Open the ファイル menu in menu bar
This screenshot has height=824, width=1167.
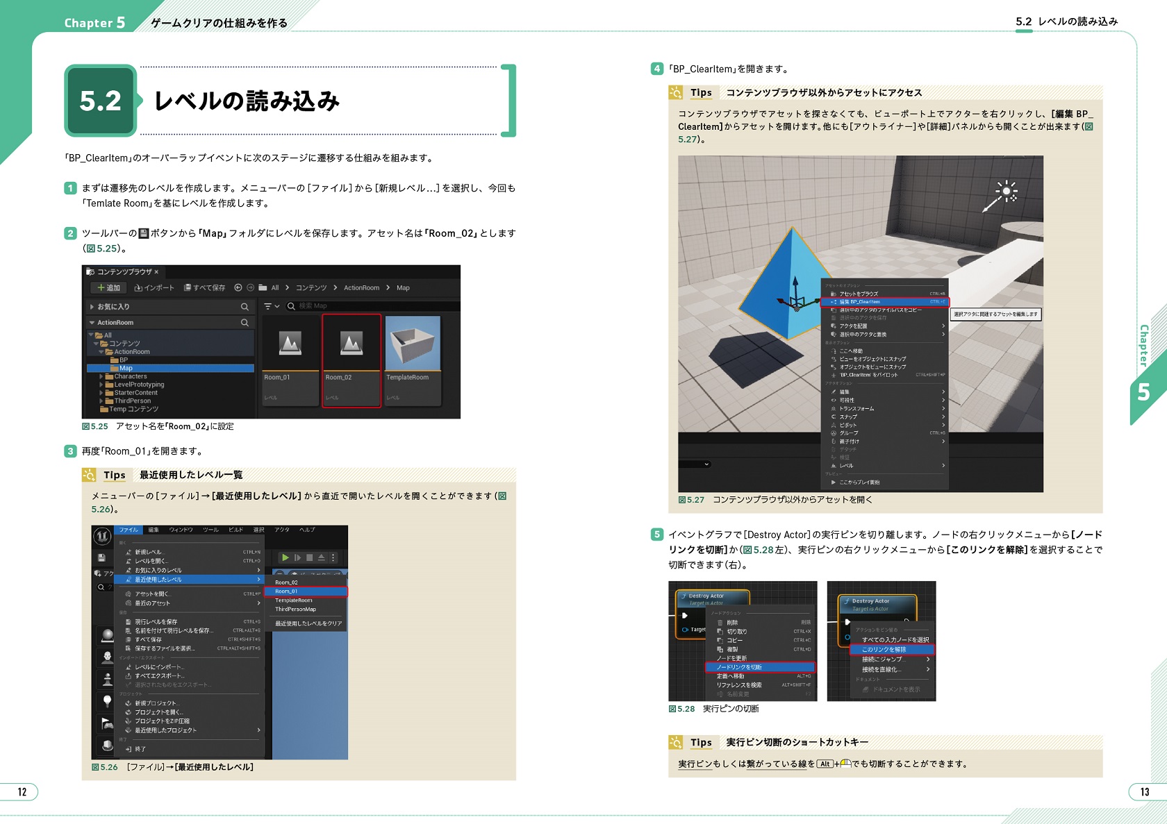(x=129, y=530)
